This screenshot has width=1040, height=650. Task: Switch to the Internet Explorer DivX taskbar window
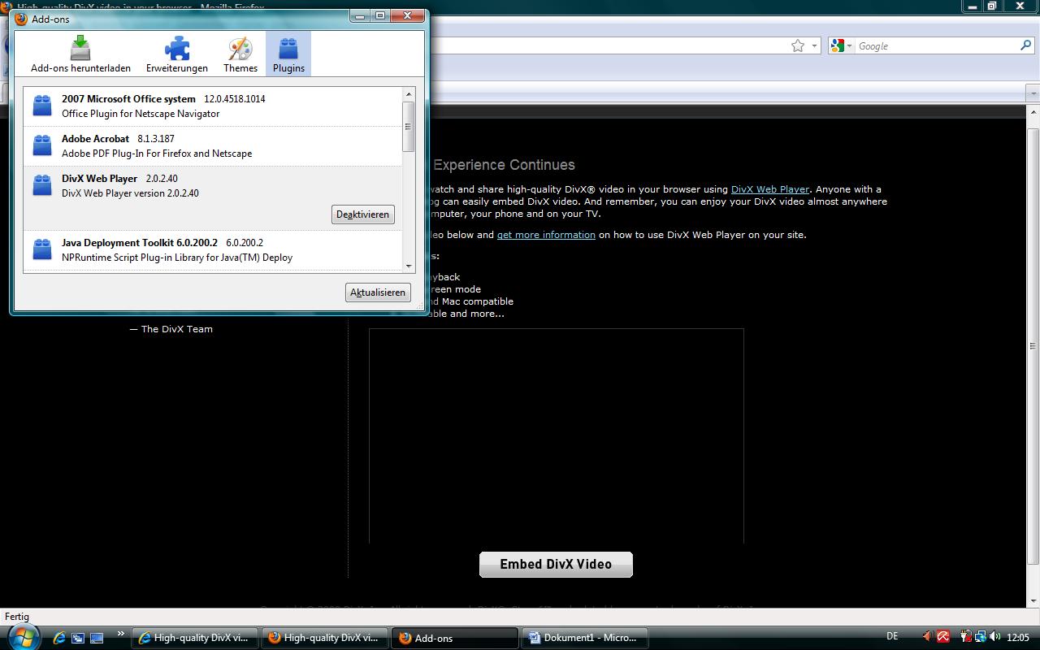pos(195,638)
